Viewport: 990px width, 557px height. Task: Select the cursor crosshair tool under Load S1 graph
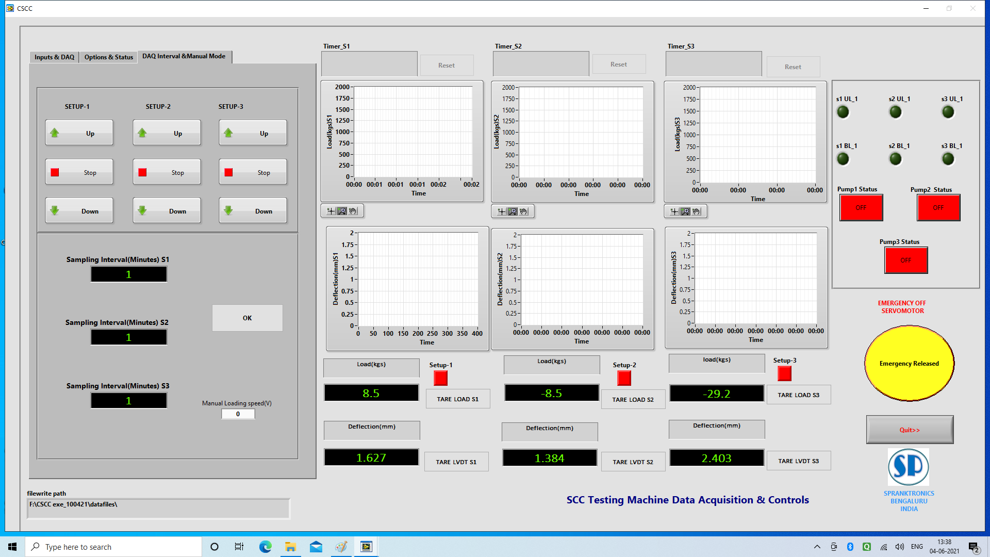331,211
